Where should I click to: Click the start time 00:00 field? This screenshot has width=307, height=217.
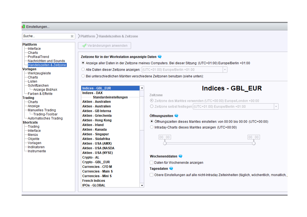point(165,137)
